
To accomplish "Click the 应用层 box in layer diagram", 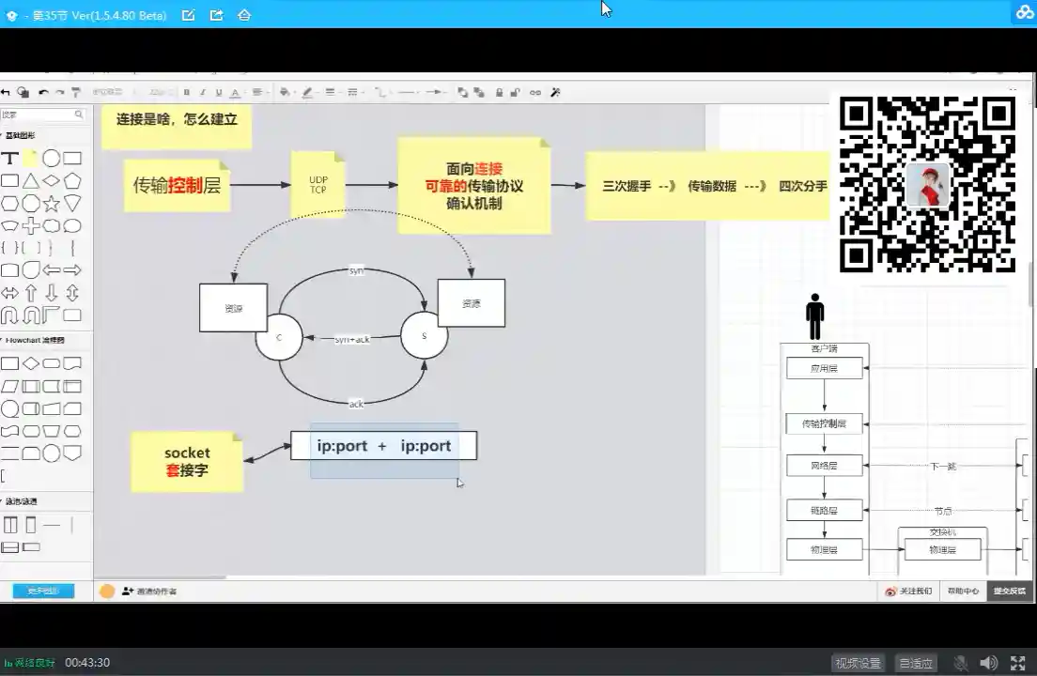I will coord(824,369).
